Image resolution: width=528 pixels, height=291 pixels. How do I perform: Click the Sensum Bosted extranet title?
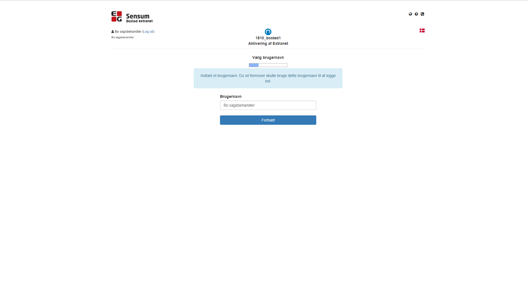pyautogui.click(x=139, y=18)
